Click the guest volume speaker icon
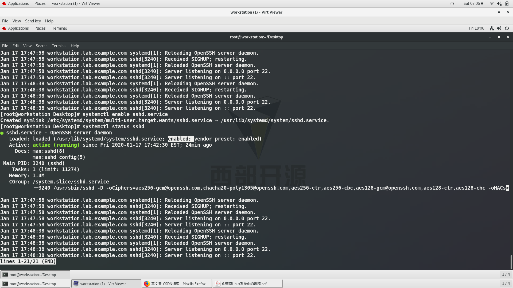Viewport: 513px width, 288px height. point(499,28)
